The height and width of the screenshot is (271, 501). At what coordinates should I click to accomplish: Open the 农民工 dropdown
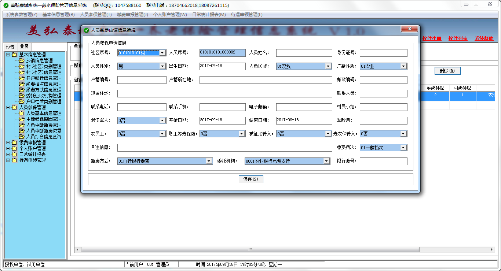pyautogui.click(x=162, y=134)
